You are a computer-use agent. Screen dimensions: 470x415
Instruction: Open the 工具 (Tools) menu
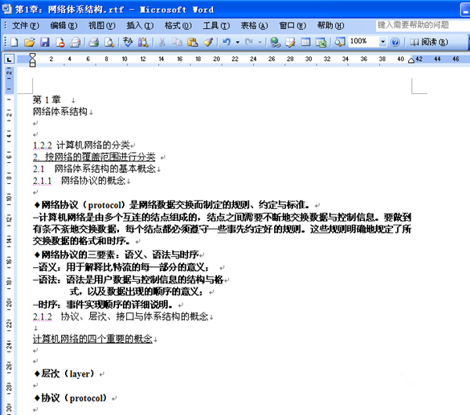click(216, 26)
